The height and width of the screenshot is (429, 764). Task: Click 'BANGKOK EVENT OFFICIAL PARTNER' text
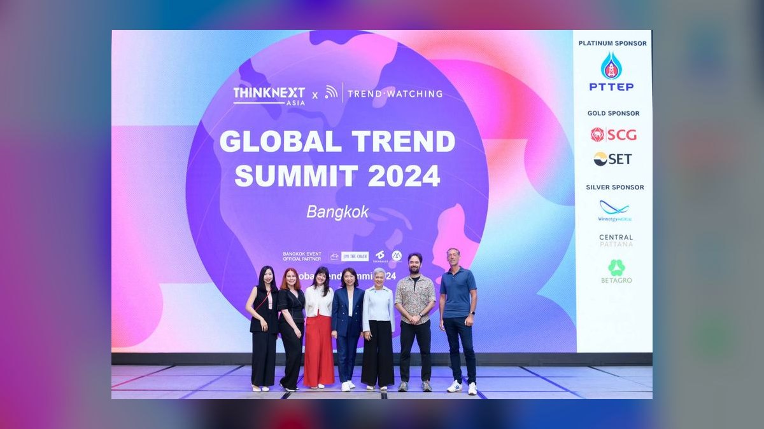tap(302, 256)
